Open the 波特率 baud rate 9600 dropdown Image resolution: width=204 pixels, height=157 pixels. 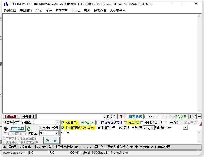coord(57,133)
